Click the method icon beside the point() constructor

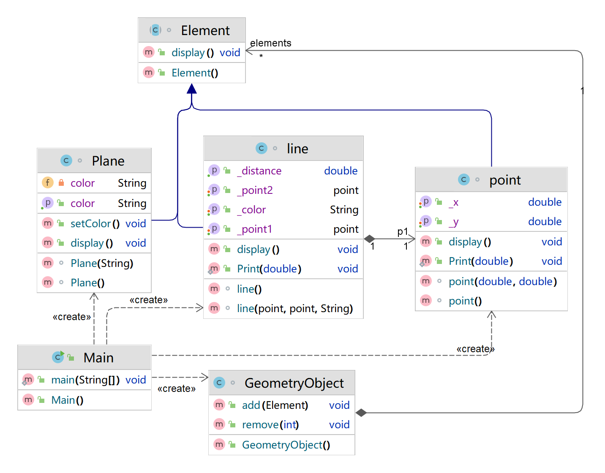coord(425,301)
